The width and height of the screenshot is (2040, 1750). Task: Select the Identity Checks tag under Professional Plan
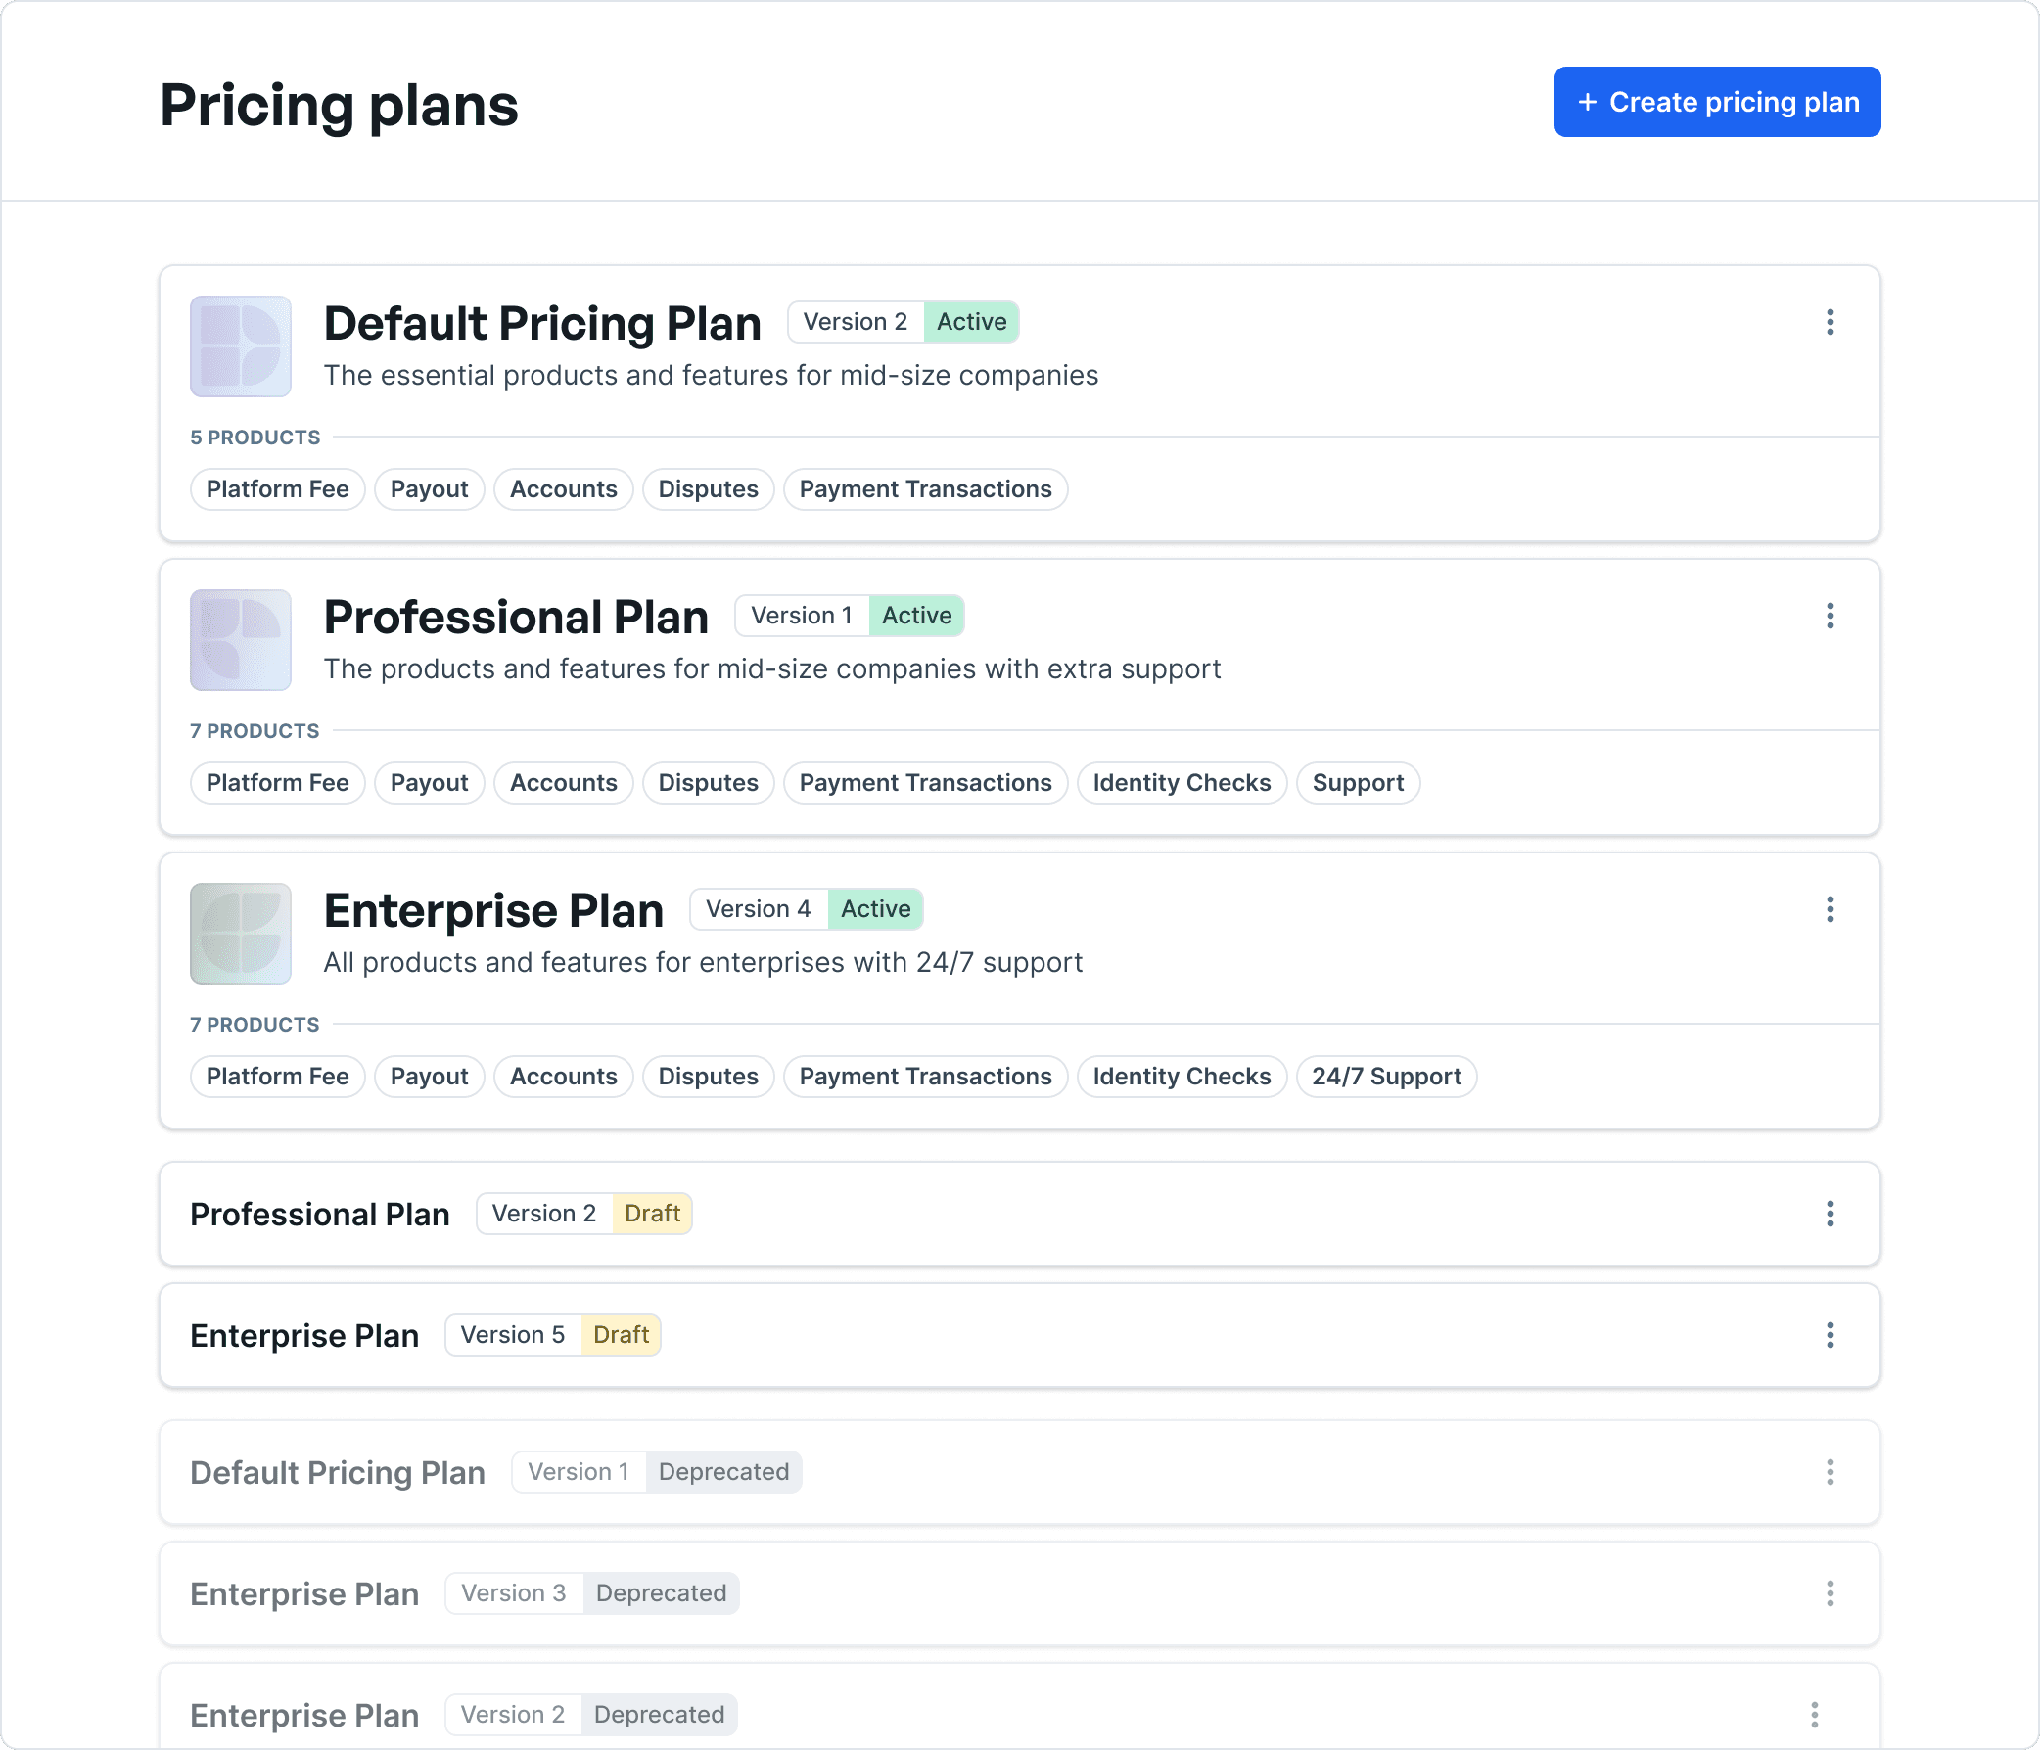click(x=1182, y=782)
